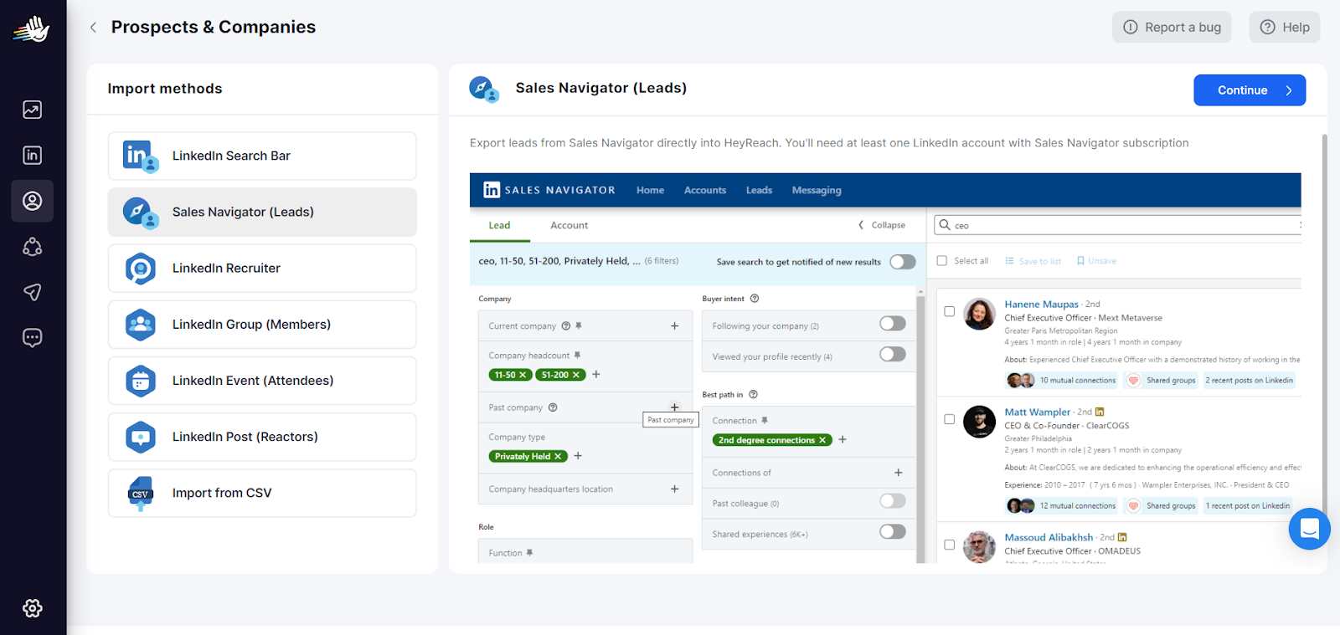
Task: Open the leads profile sidebar icon
Action: click(32, 201)
